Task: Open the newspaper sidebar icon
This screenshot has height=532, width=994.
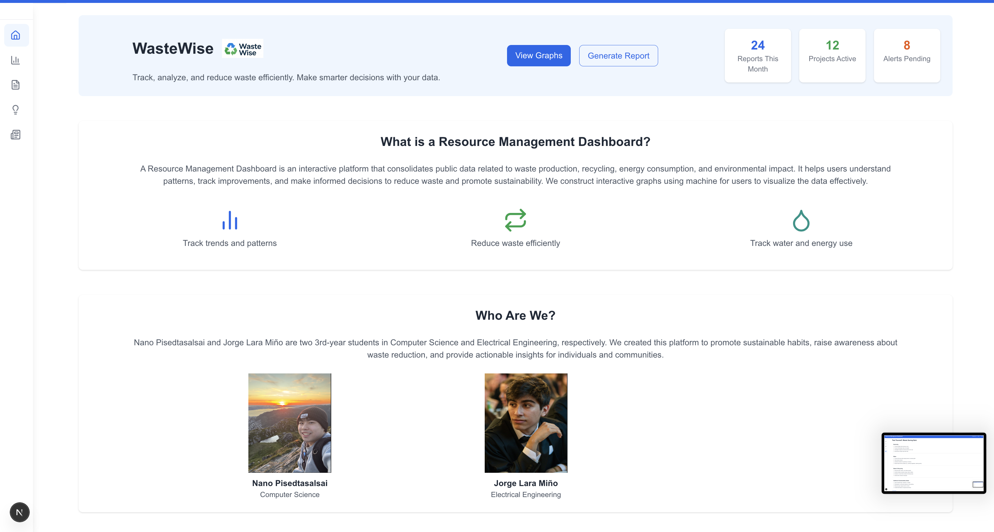Action: 16,135
